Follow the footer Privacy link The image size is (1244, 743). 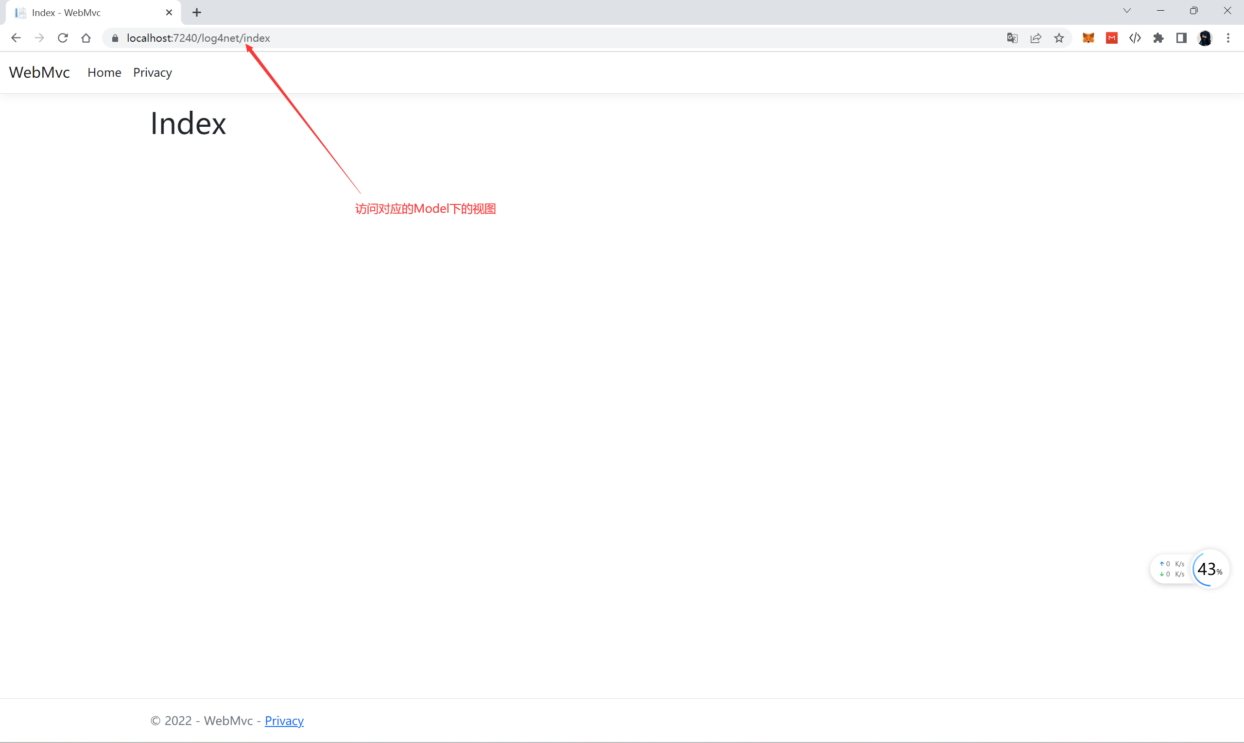284,721
